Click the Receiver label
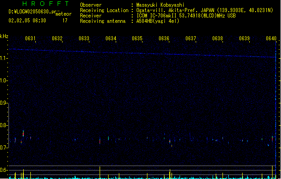Viewport: 281px width, 179px height. 91,16
